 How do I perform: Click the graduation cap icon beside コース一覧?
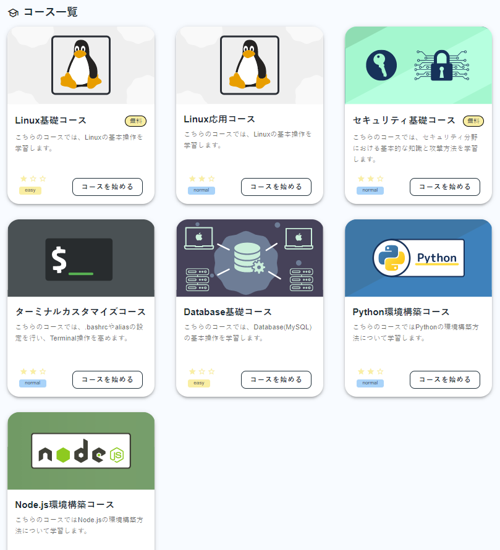14,13
